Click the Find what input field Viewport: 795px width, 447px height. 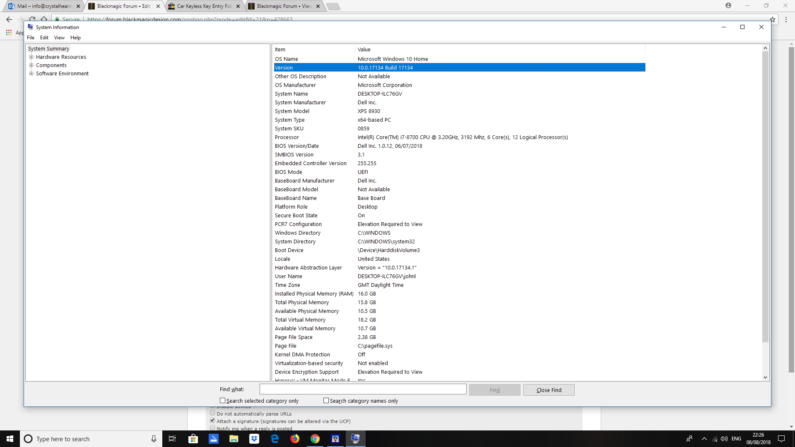pyautogui.click(x=363, y=389)
